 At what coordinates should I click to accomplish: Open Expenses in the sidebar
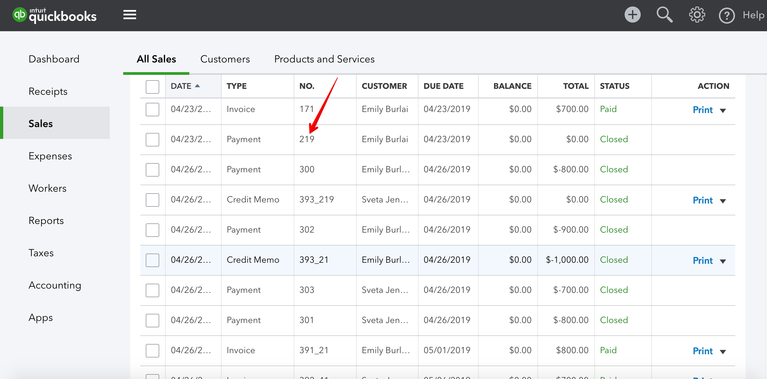pyautogui.click(x=50, y=156)
